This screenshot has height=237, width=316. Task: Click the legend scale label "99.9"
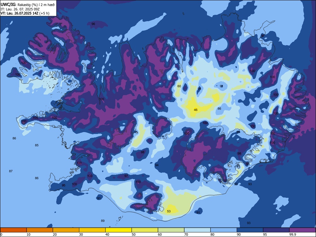pos(292,234)
